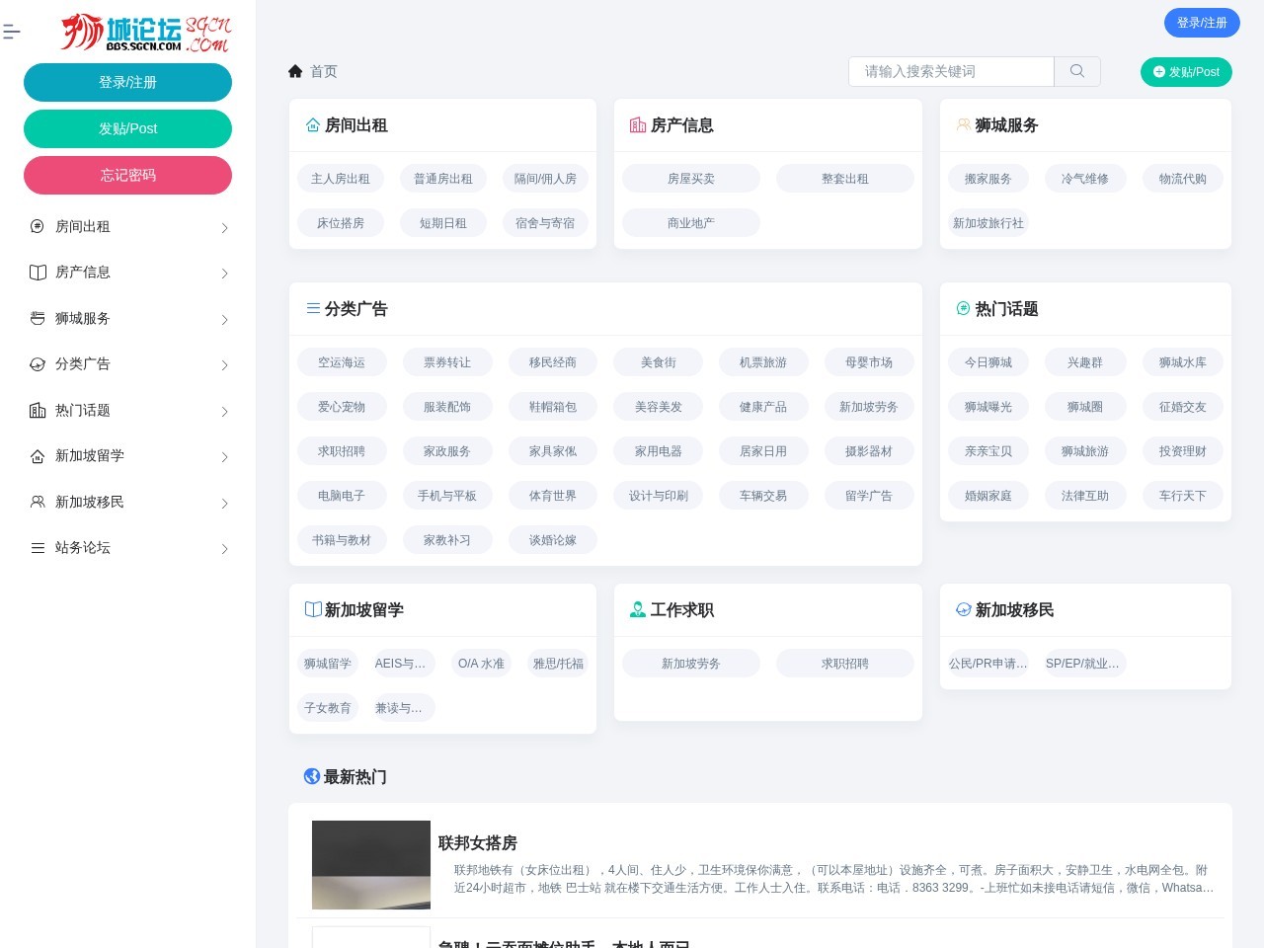This screenshot has width=1264, height=948.
Task: Click the globe icon next to 最新热门
Action: 312,777
